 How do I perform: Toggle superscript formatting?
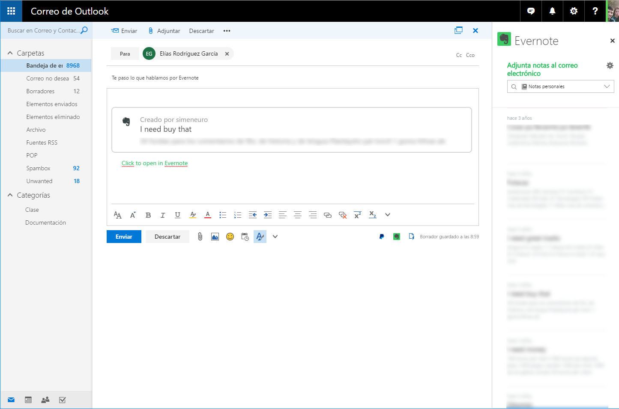[358, 215]
